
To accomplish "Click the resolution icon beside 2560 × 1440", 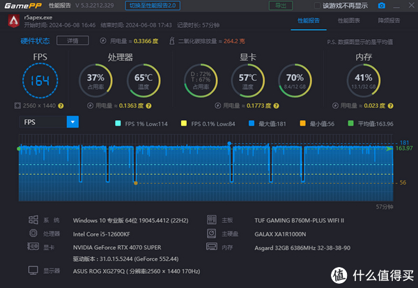I will pyautogui.click(x=17, y=106).
